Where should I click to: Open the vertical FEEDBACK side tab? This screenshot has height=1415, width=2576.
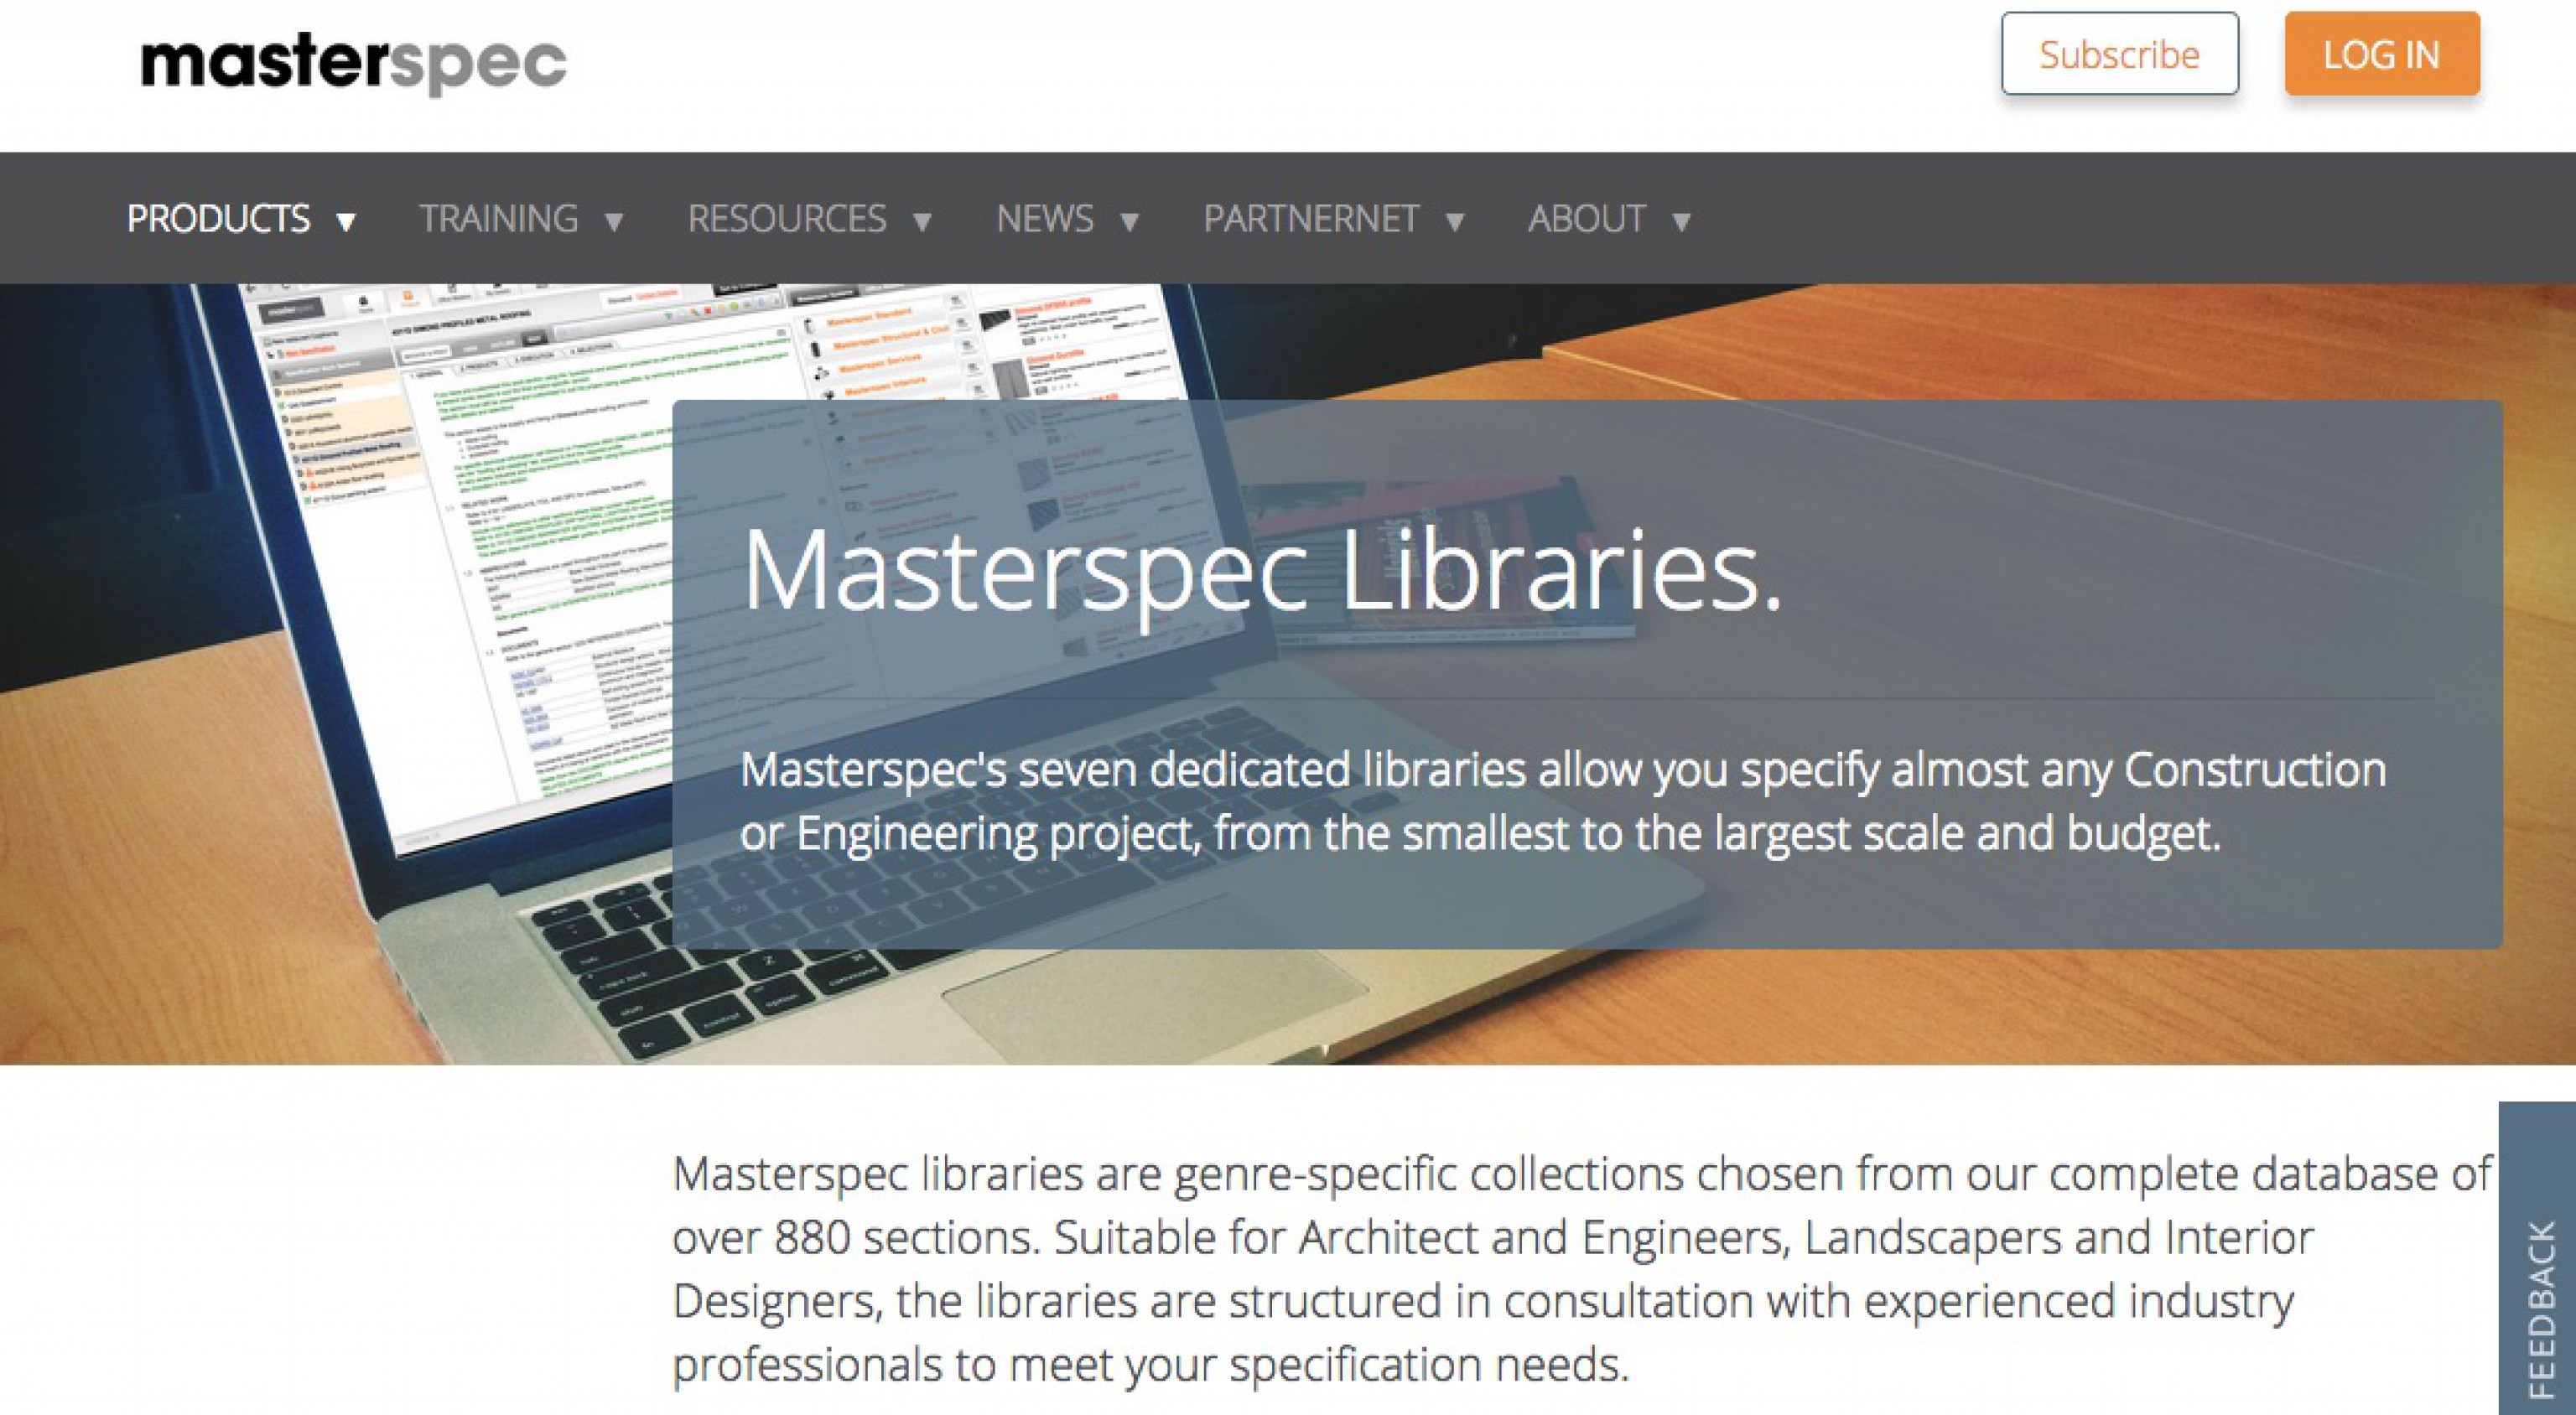pos(2540,1300)
